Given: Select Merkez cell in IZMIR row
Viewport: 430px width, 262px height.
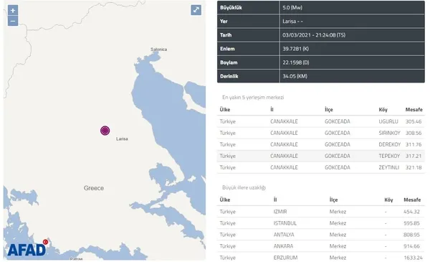Looking at the screenshot, I should 338,212.
